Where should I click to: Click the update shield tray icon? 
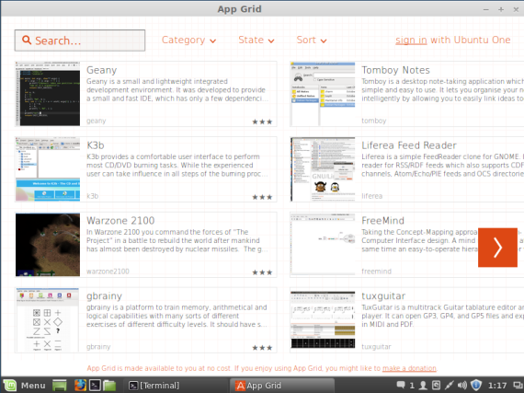(476, 386)
